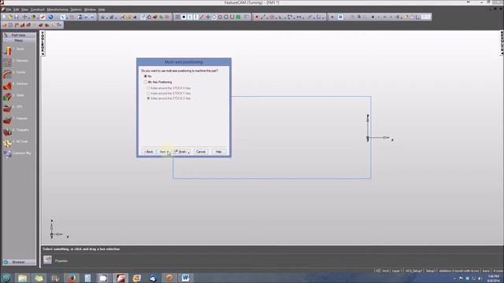Click the Help button in wizard dialog

pos(219,152)
